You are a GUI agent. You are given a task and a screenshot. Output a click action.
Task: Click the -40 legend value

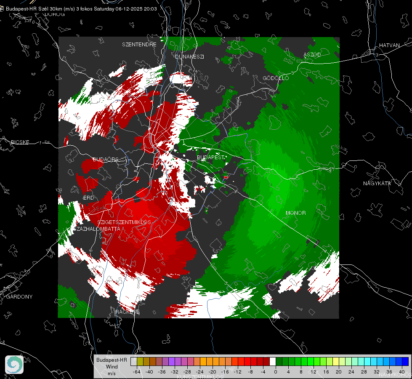point(149,372)
